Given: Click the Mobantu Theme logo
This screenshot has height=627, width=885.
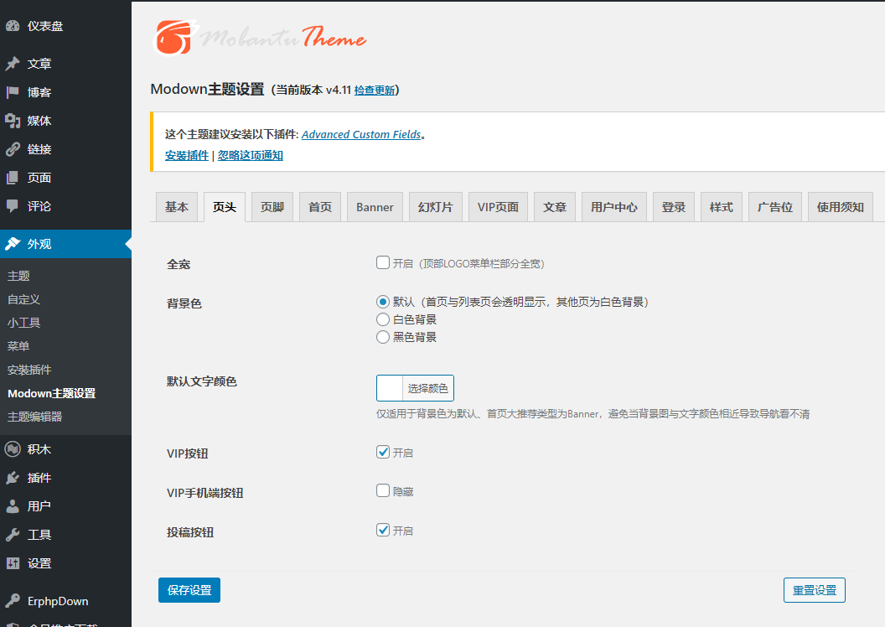Looking at the screenshot, I should [260, 37].
